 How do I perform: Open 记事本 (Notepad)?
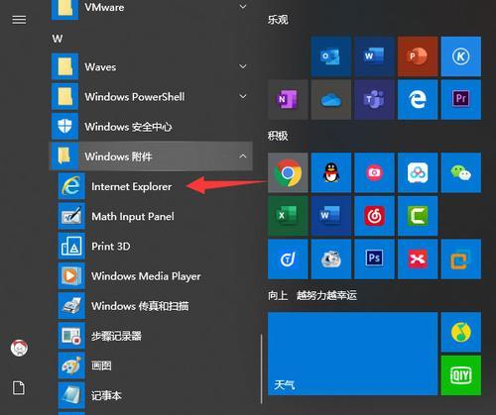coord(151,395)
